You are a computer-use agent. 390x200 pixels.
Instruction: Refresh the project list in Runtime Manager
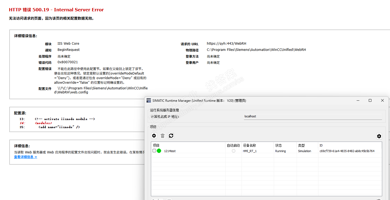pos(171,136)
